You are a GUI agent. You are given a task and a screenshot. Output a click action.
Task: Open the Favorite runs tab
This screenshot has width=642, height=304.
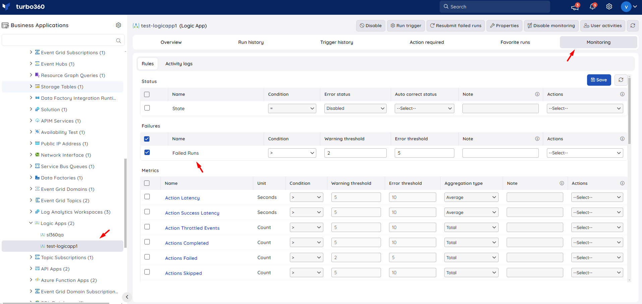coord(515,42)
